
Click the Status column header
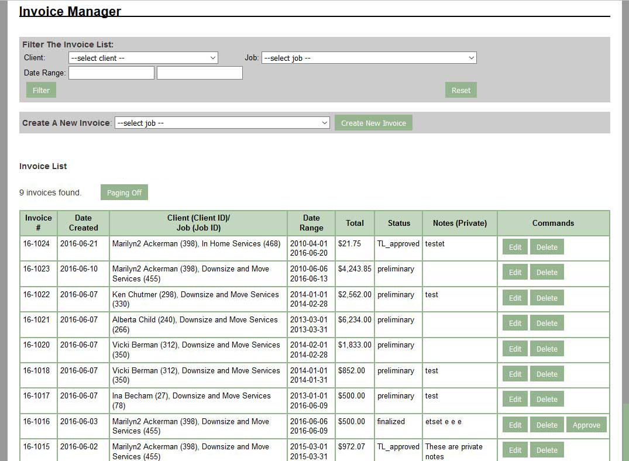tap(398, 223)
